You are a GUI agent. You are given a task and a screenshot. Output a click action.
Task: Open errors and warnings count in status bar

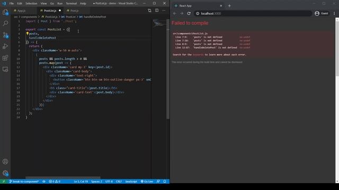[55, 182]
